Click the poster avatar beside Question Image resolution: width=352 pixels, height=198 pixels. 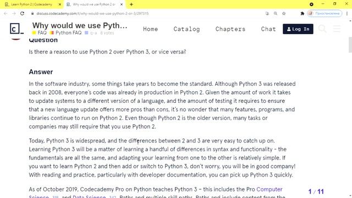click(16, 38)
